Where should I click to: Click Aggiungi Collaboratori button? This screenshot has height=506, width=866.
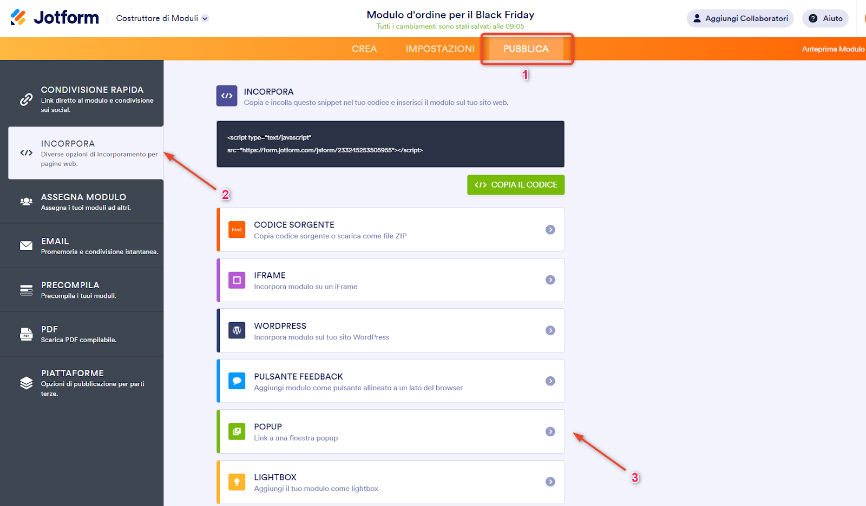coord(740,18)
